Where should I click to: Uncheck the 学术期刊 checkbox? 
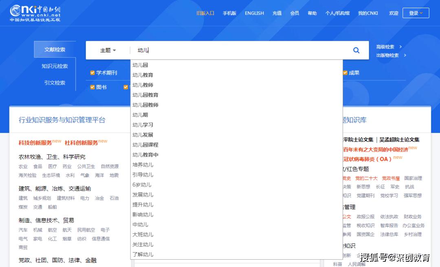coord(92,72)
